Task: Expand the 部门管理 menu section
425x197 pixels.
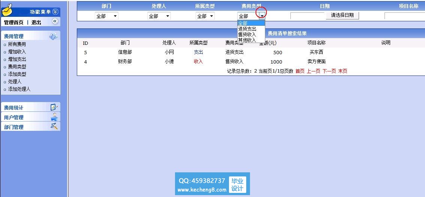Action: 13,127
